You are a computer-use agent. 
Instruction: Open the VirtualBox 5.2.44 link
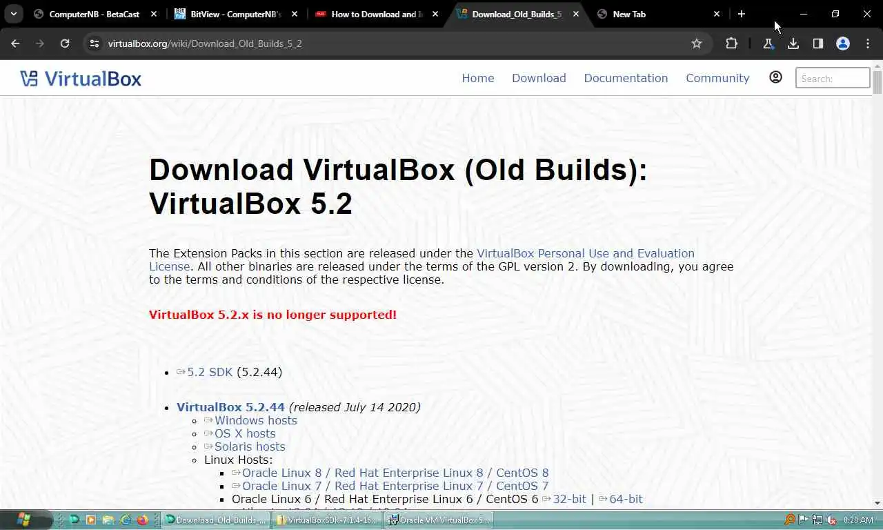(230, 407)
